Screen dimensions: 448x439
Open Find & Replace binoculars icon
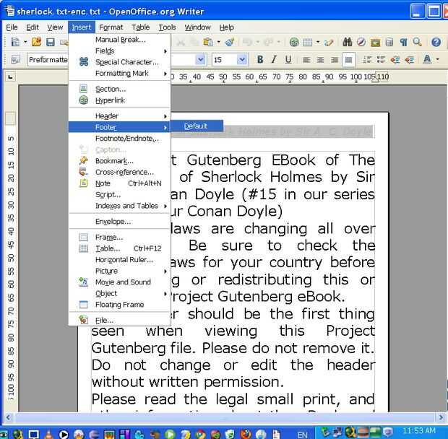point(347,42)
